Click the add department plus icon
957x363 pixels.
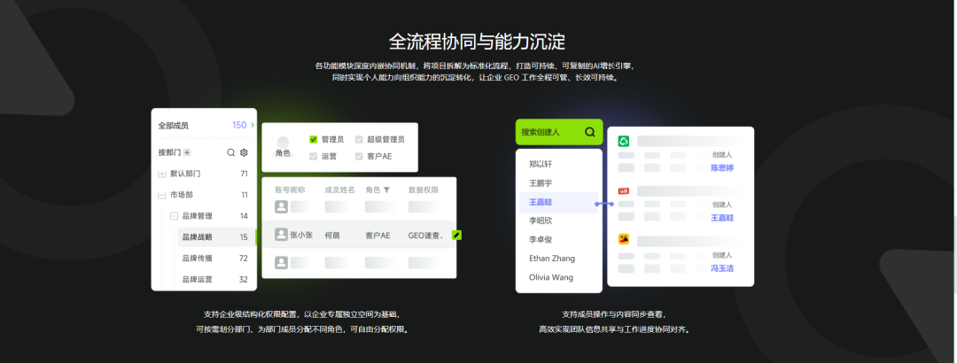click(187, 152)
